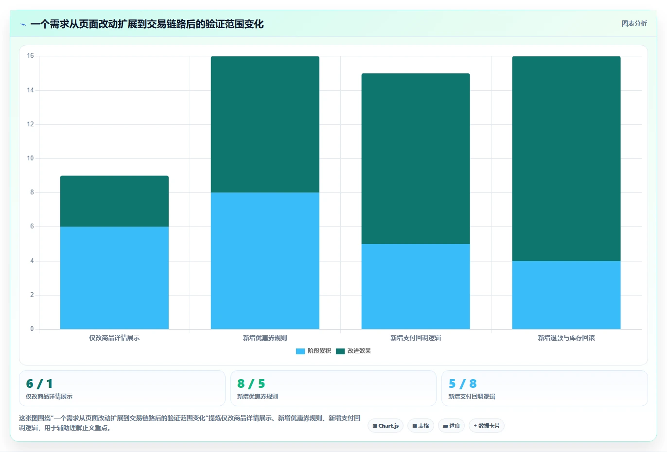Toggle the 阶段累积 legend item
The image size is (667, 452).
314,351
